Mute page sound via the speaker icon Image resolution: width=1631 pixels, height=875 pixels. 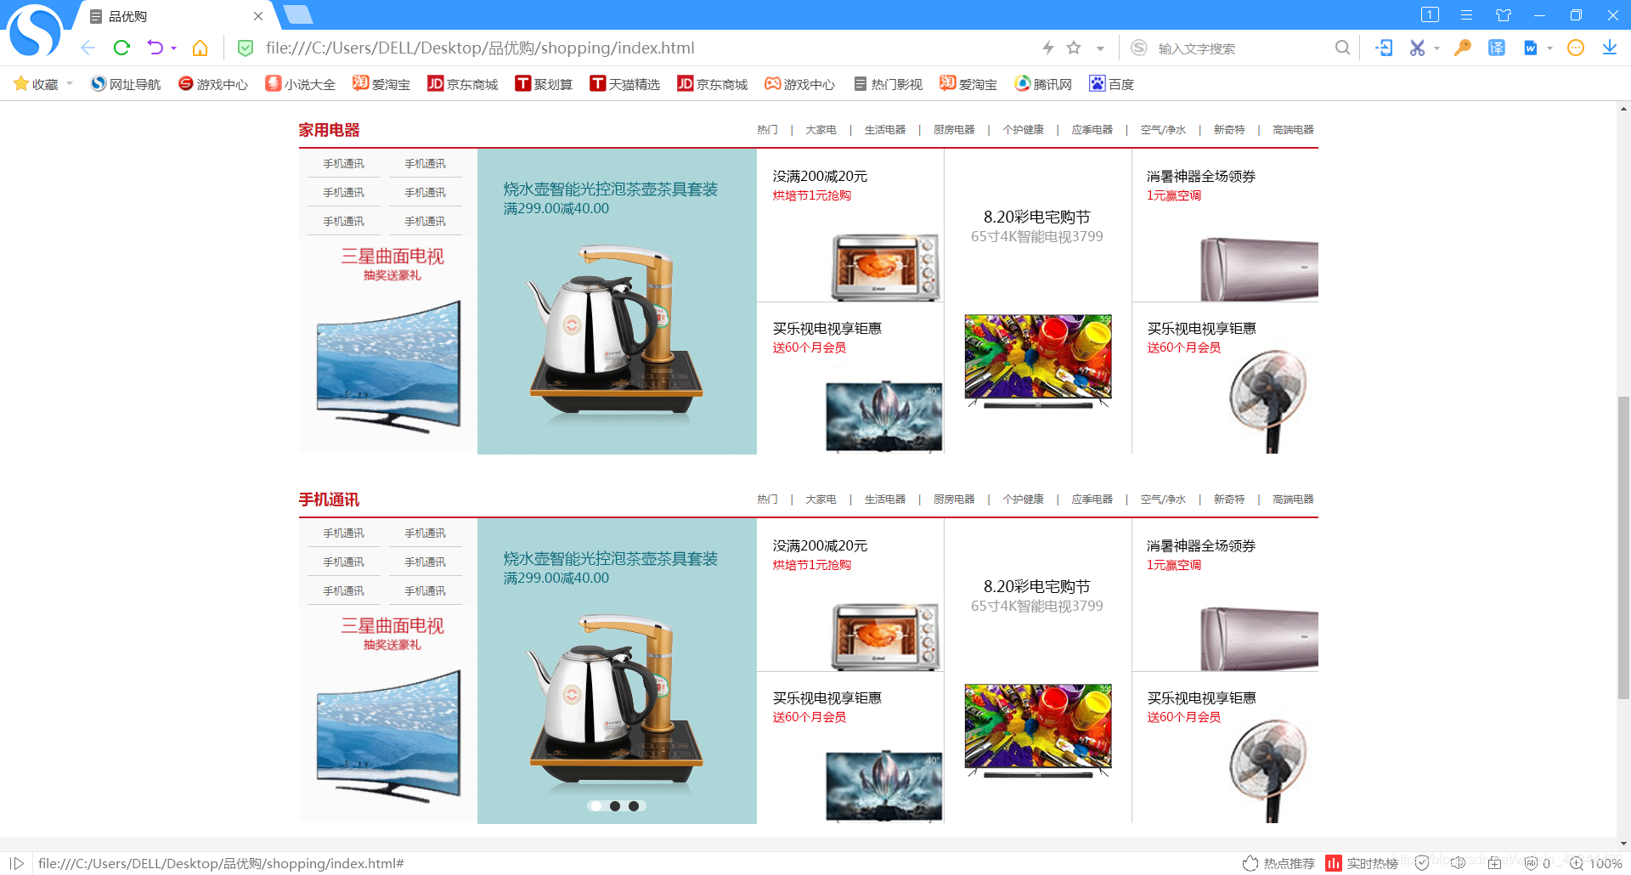(x=1459, y=863)
